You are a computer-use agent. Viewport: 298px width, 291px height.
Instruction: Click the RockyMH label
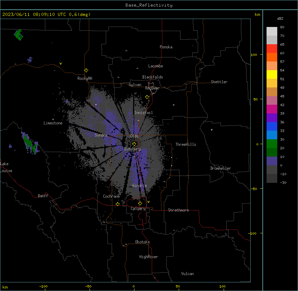click(x=85, y=78)
